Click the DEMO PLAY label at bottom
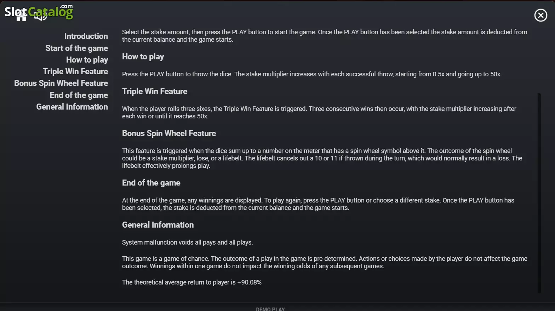Screen dimensions: 555x311 coord(270,309)
